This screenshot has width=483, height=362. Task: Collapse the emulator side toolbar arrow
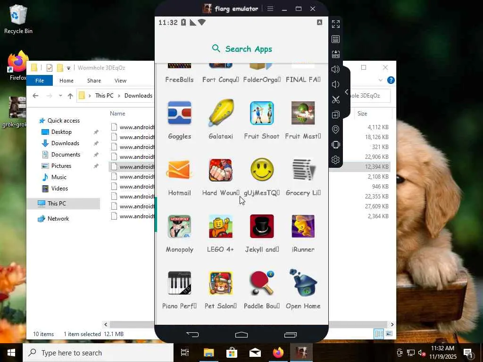pyautogui.click(x=347, y=92)
